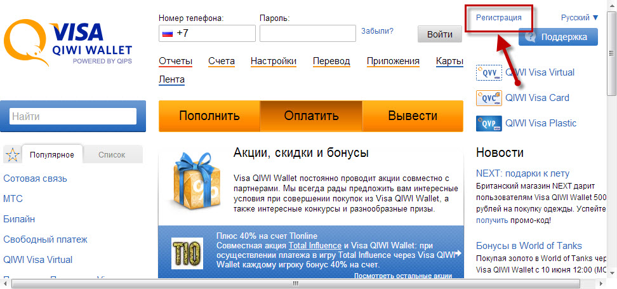Open the МТС provider link
The width and height of the screenshot is (617, 289).
(13, 199)
